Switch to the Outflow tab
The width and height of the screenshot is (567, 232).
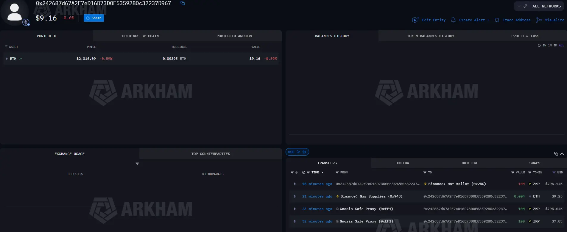pos(469,163)
